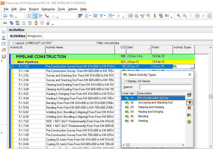
Task: Open Help in the Select Activity Types dialog
Action: pos(189,122)
